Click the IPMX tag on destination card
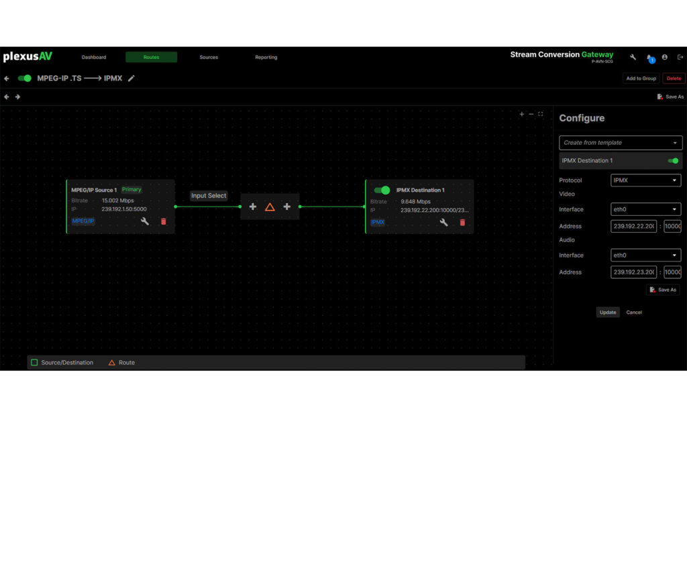Viewport: 687px width, 572px height. (x=378, y=222)
